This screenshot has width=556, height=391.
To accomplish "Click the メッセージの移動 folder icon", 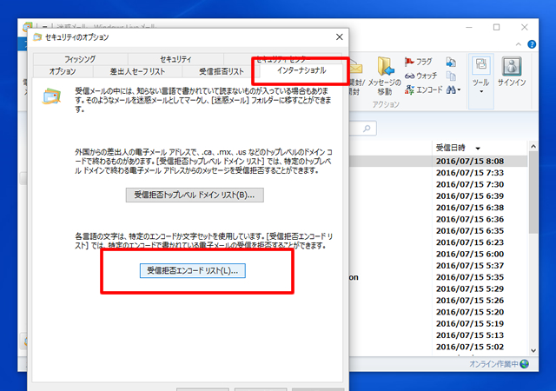I will click(x=386, y=66).
